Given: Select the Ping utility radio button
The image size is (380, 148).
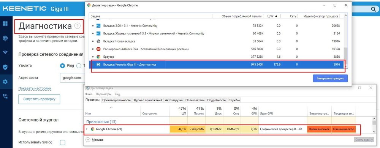Looking at the screenshot, I should 63,66.
